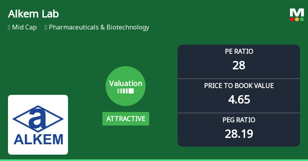Click the price to book value 4.65
Image resolution: width=308 pixels, height=161 pixels.
click(239, 100)
